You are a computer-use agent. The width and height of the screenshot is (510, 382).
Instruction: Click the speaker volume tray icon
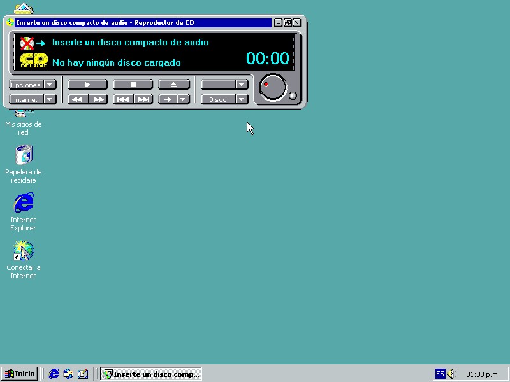pyautogui.click(x=451, y=374)
